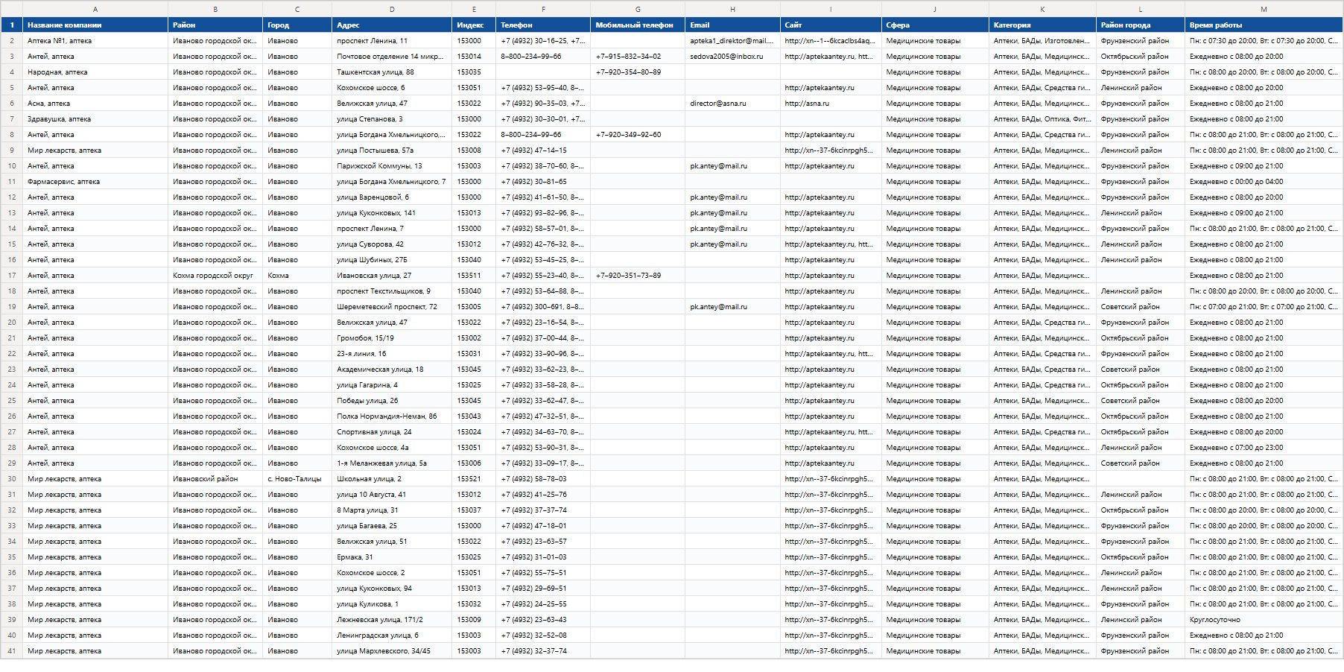The image size is (1344, 672).
Task: Select row 41 using its row number
Action: tap(12, 651)
